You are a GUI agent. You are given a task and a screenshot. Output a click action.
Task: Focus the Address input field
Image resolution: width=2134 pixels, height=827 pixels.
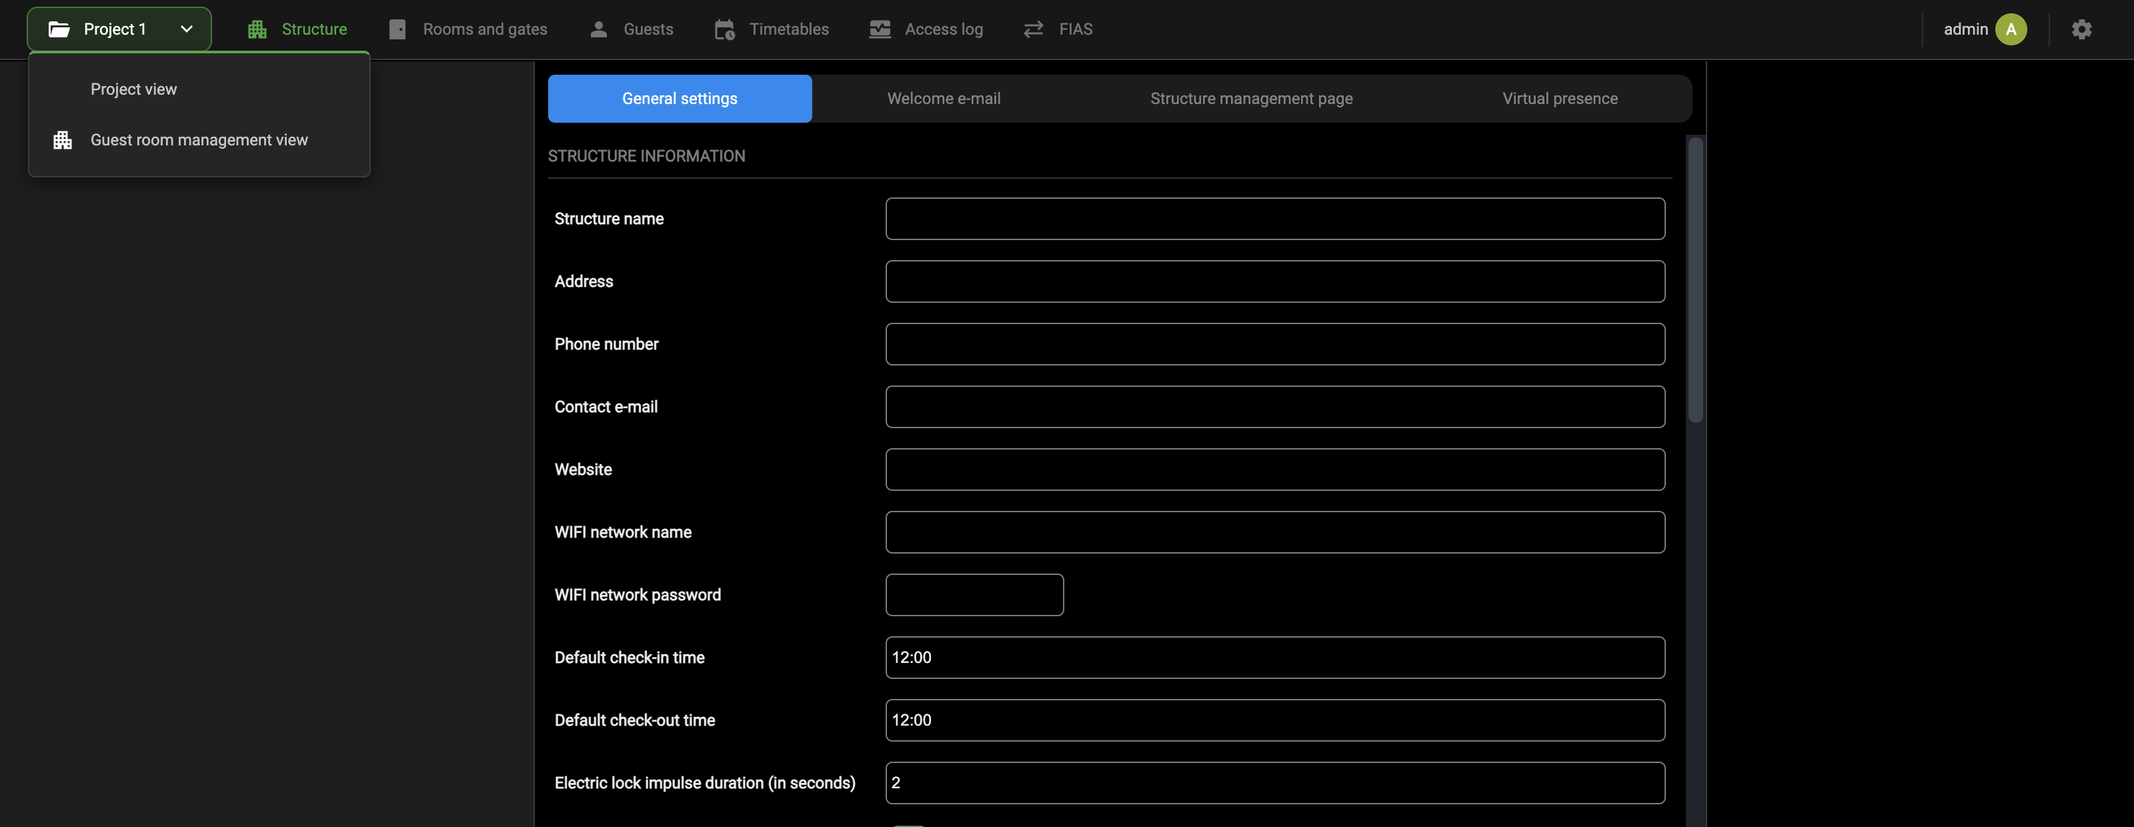coord(1275,281)
